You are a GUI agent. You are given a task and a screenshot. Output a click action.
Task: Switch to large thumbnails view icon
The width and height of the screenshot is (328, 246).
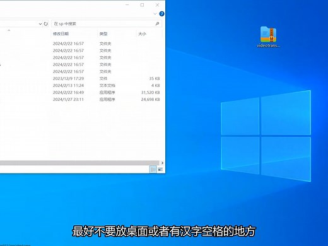point(160,169)
